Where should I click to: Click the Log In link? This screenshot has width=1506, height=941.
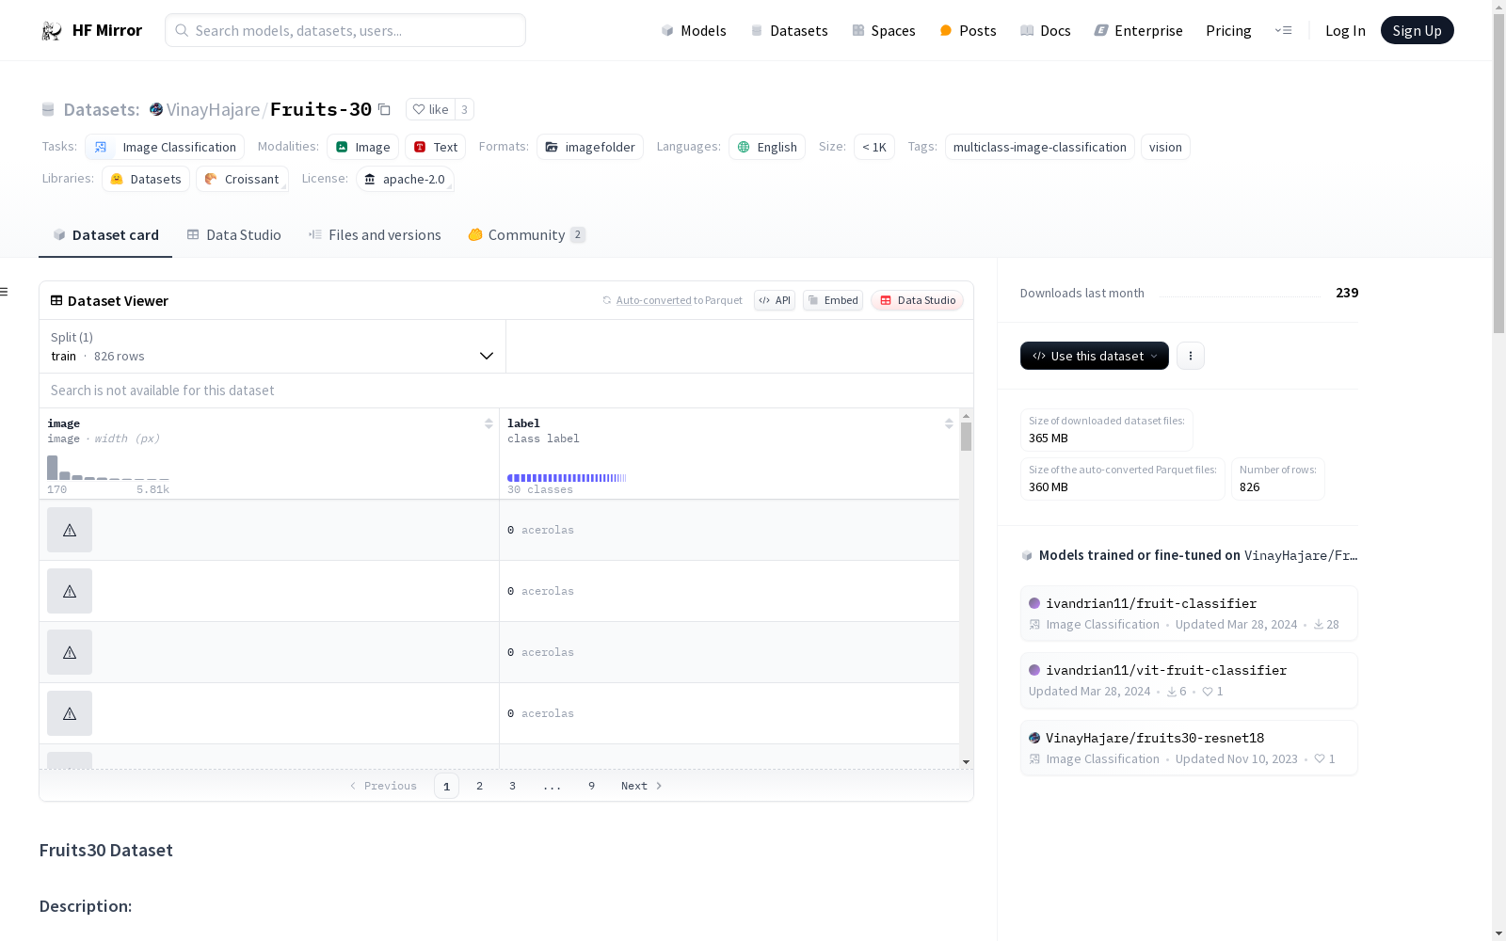1345,31
